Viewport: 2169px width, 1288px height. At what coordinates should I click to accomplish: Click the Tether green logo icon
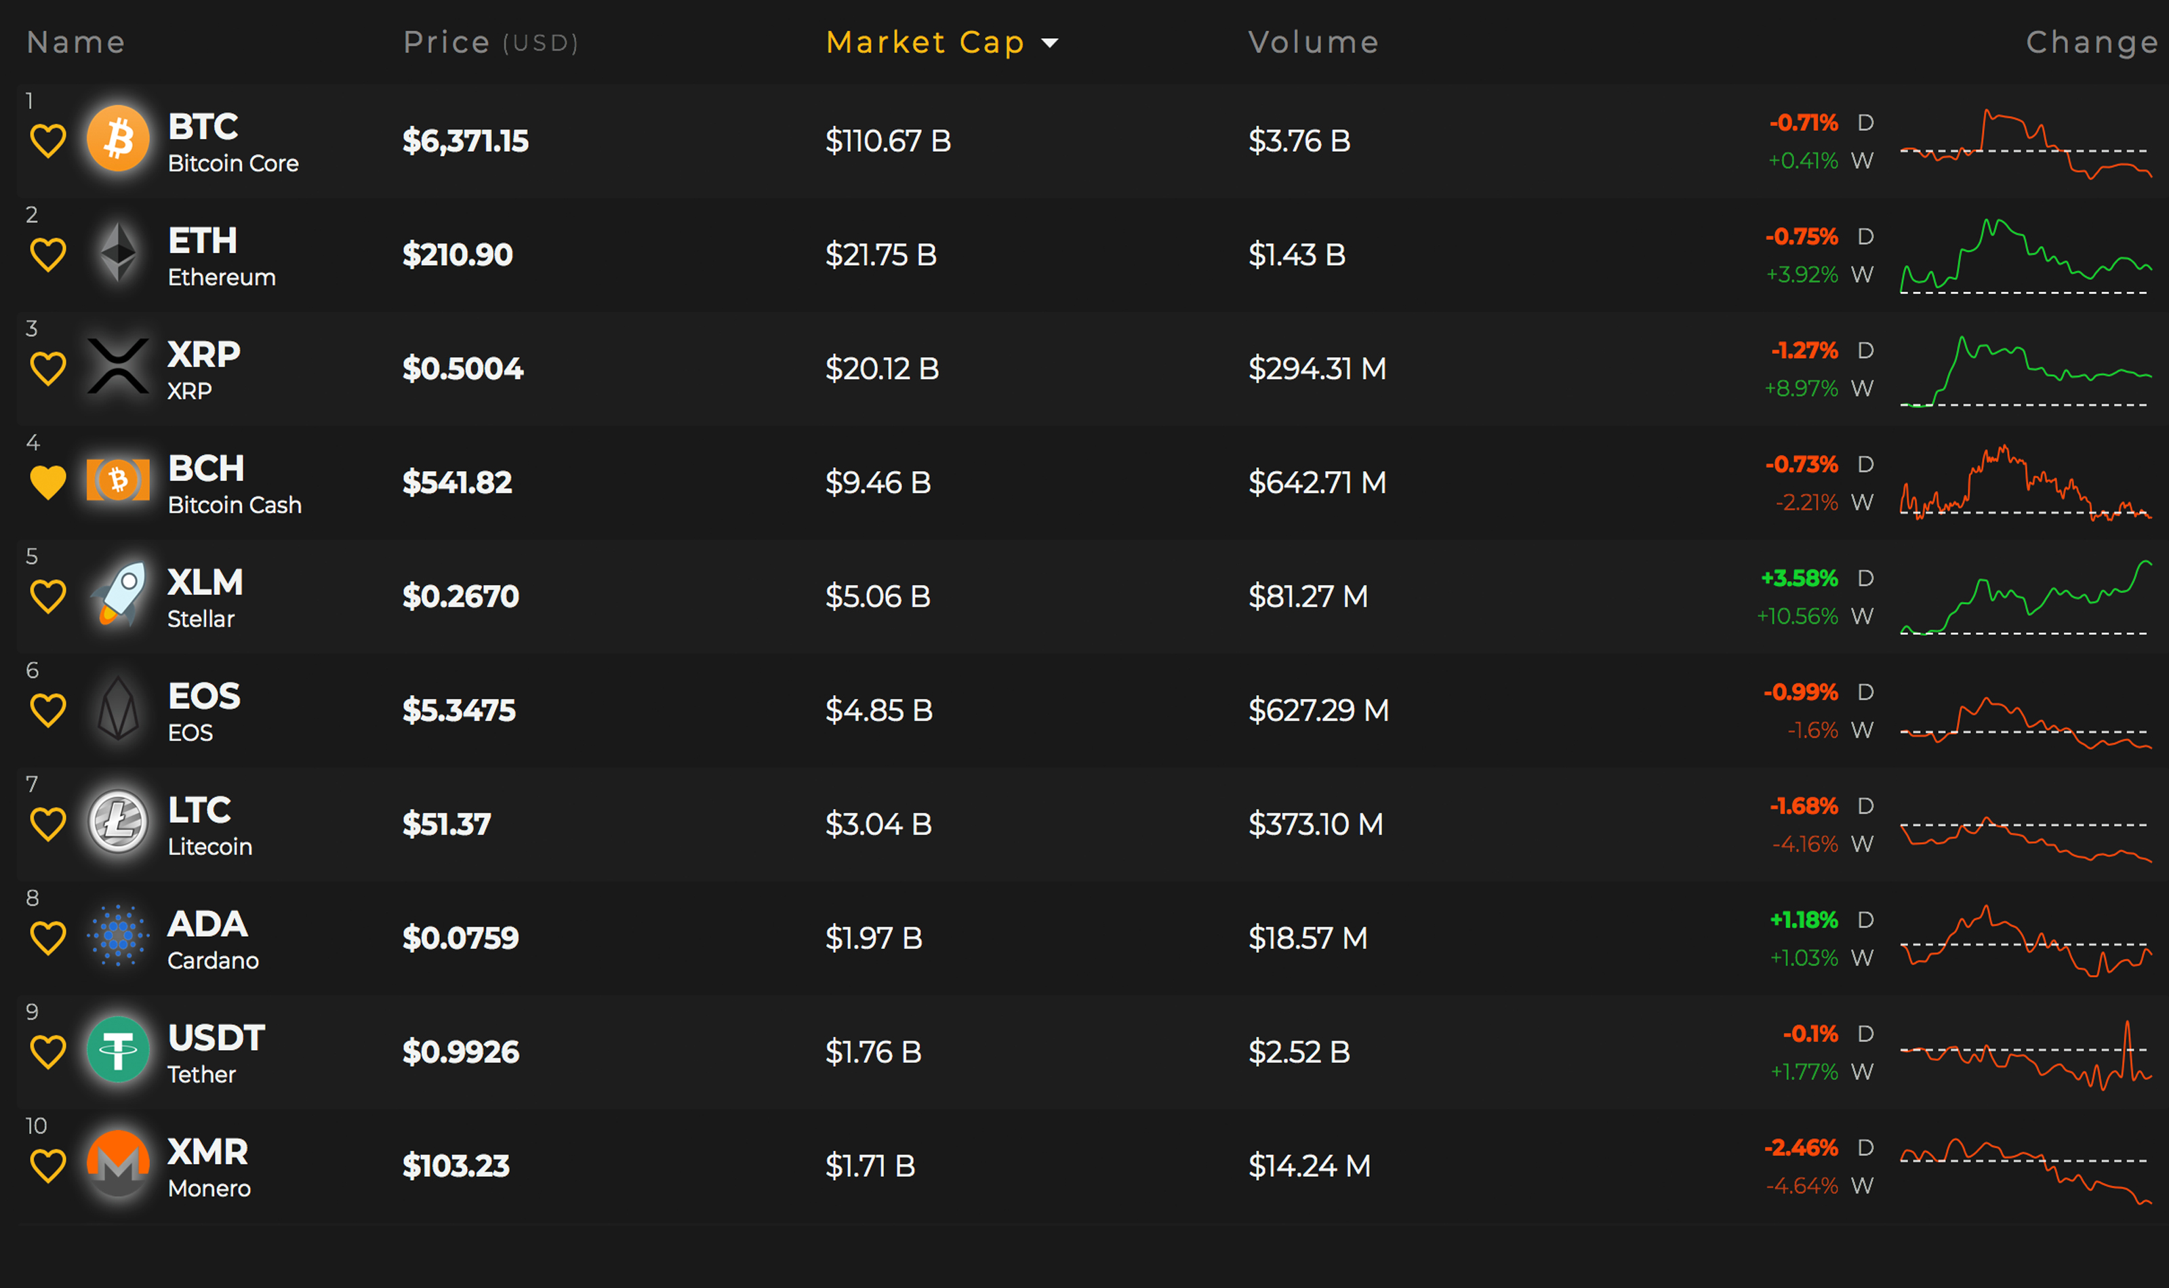[x=118, y=1050]
